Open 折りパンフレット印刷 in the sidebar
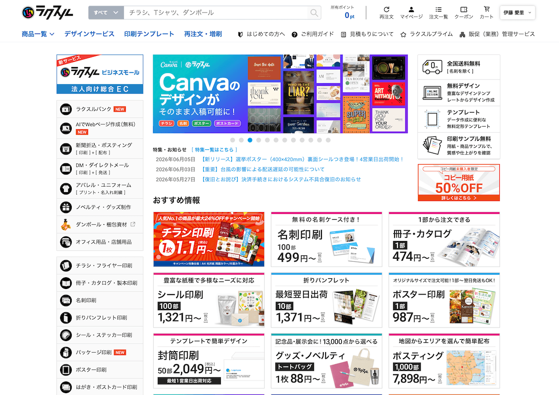The height and width of the screenshot is (395, 559). pos(100,318)
